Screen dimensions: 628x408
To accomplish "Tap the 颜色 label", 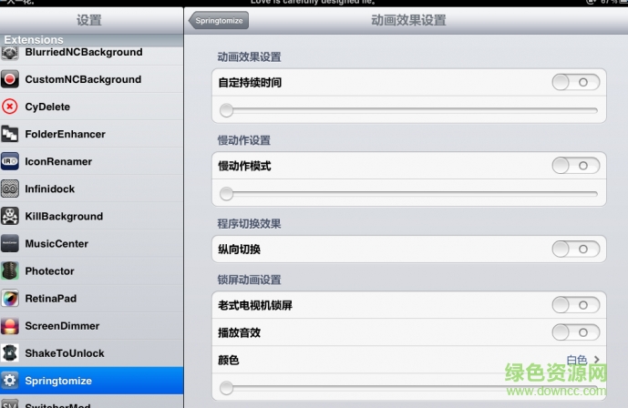I will coord(228,360).
